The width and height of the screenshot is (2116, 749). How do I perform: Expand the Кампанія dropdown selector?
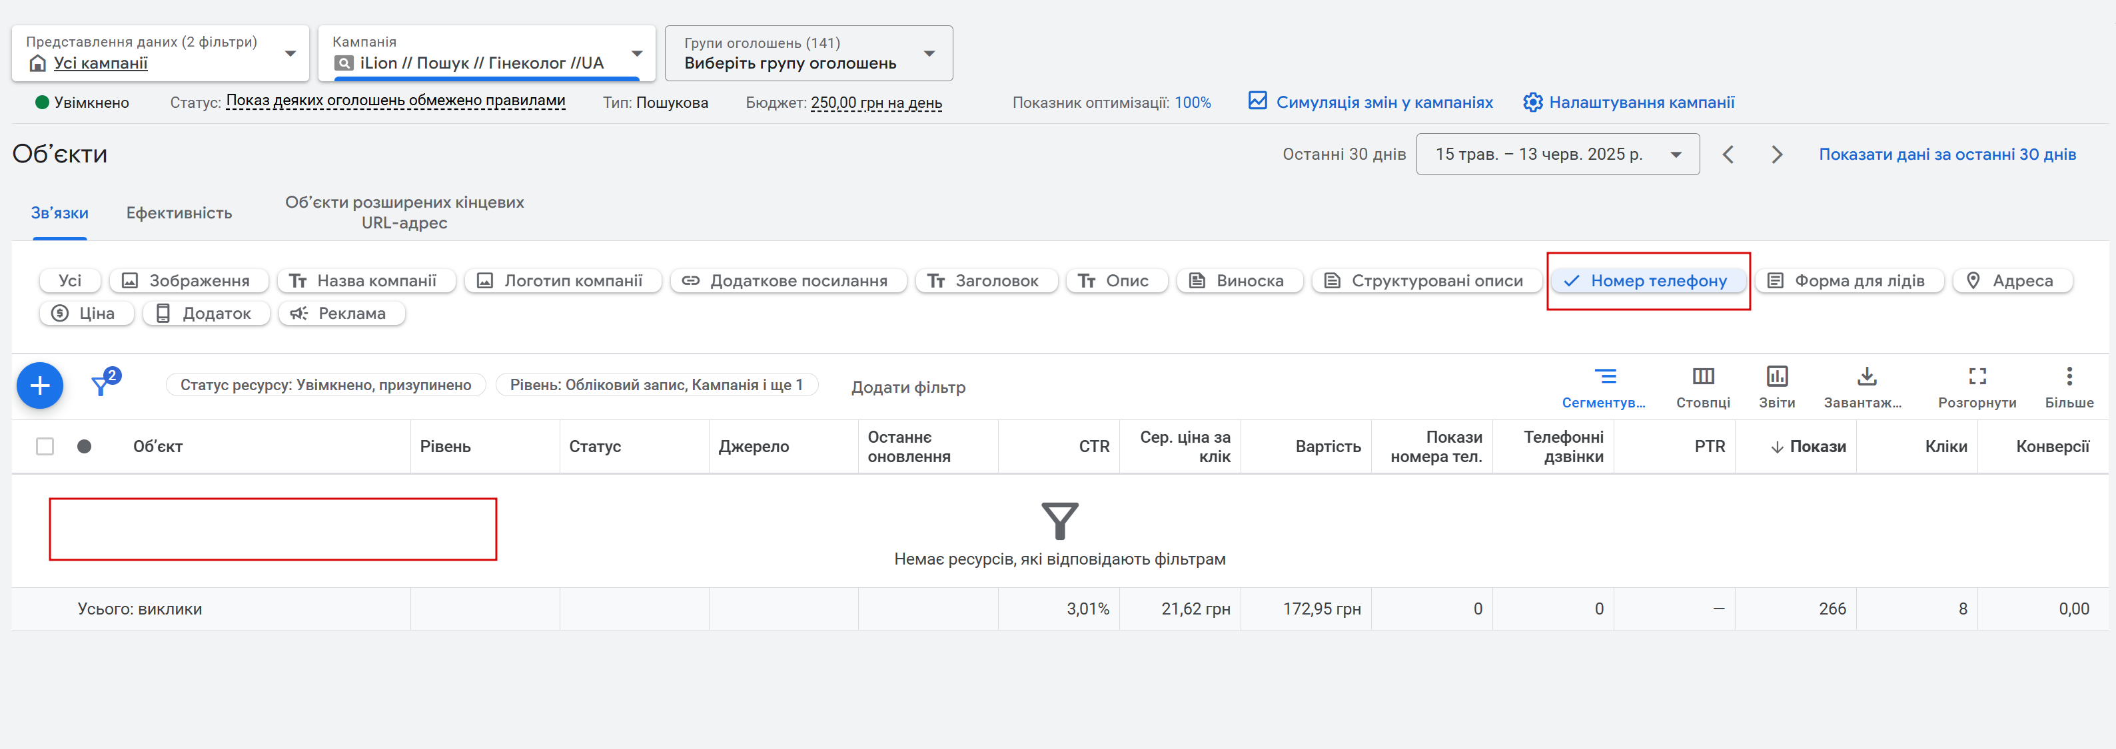coord(486,53)
